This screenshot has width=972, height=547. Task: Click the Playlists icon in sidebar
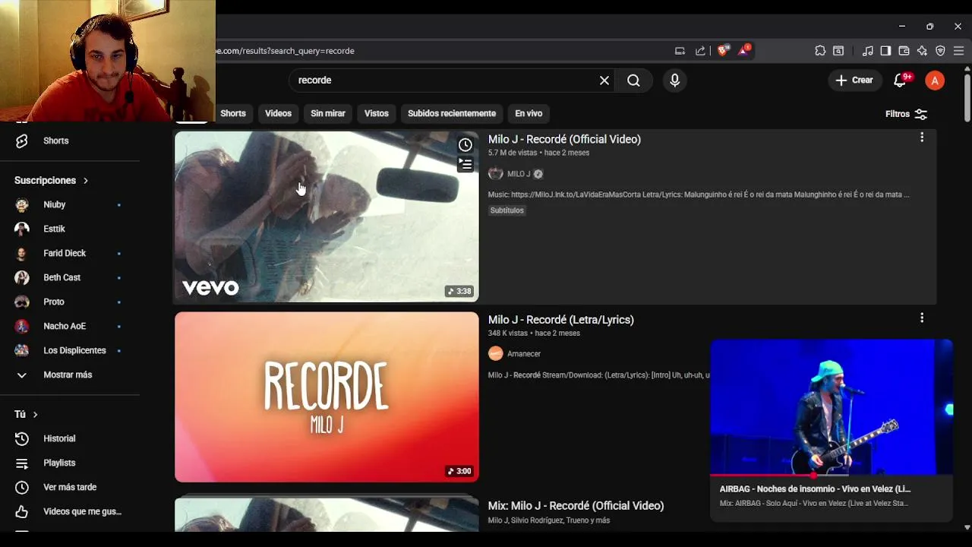pos(22,463)
